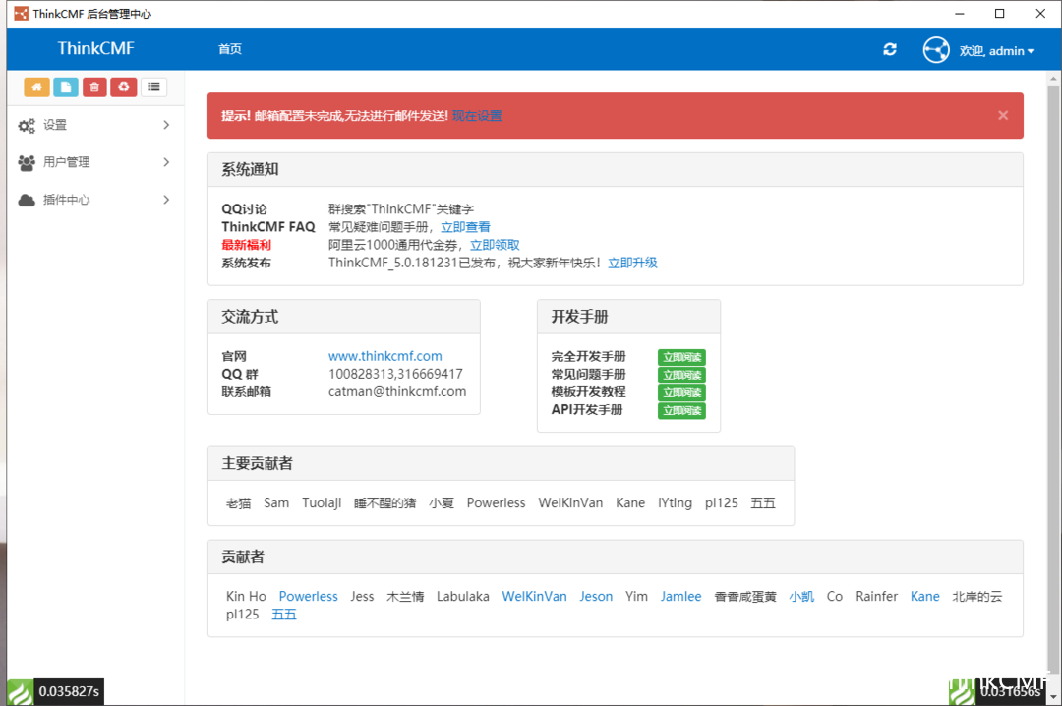Open the 设置 sidebar menu item
The width and height of the screenshot is (1062, 706).
pyautogui.click(x=94, y=125)
